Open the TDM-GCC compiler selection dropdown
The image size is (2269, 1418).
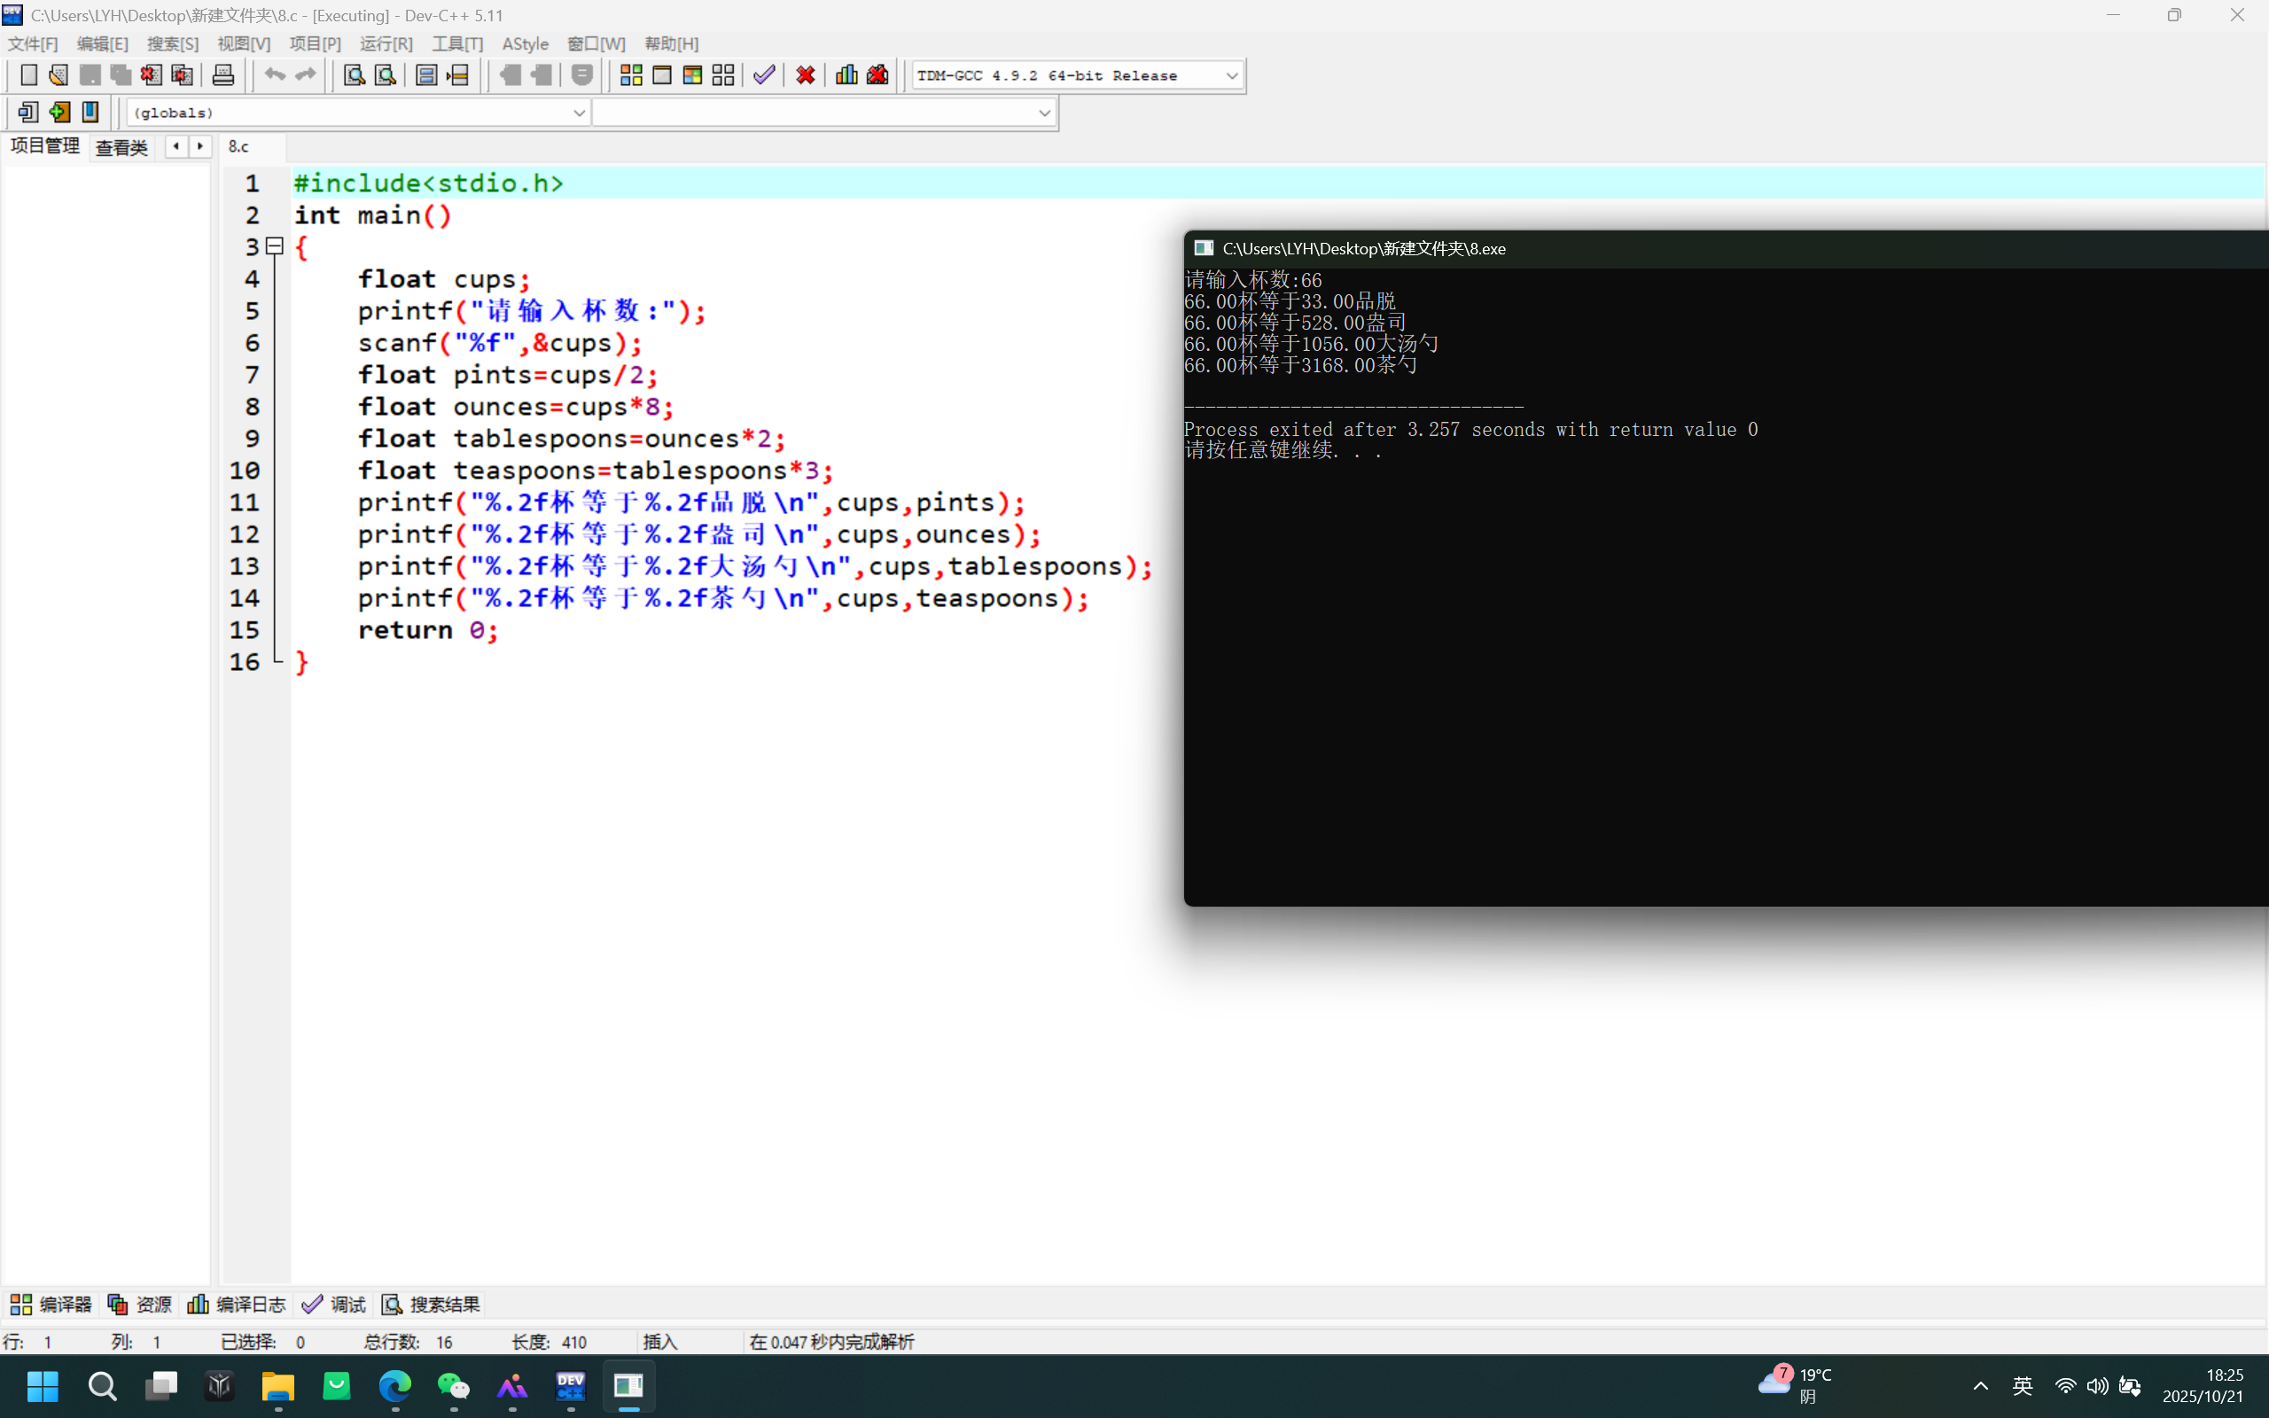click(1231, 75)
